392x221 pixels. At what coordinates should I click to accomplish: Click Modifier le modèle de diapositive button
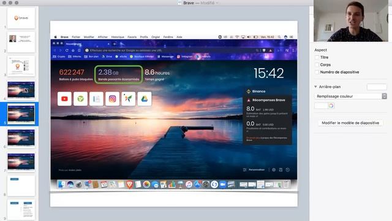[350, 123]
